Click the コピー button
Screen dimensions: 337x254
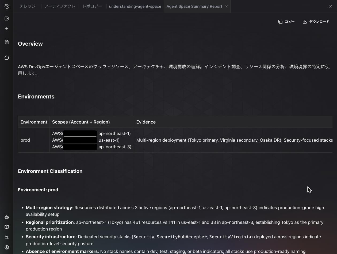pyautogui.click(x=286, y=22)
